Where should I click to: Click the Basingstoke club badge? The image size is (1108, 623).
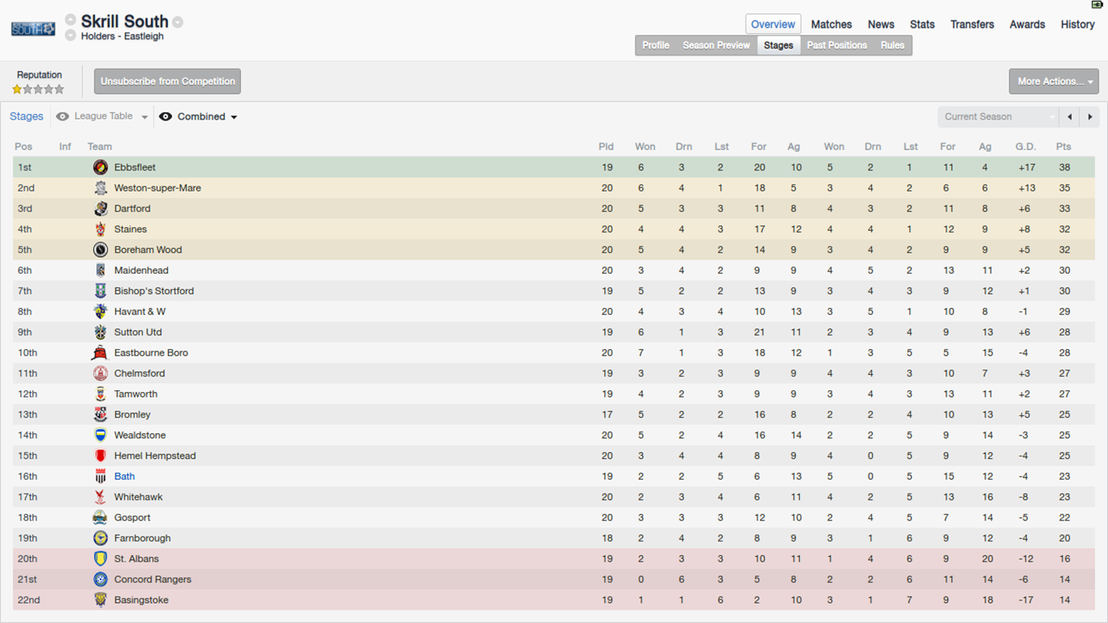(x=100, y=600)
